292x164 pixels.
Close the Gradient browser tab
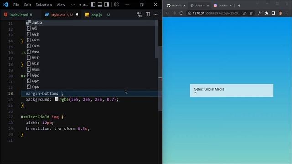point(231,5)
